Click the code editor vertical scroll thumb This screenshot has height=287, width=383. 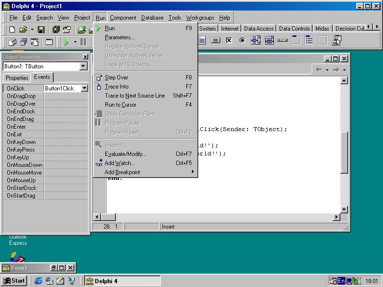(x=344, y=153)
